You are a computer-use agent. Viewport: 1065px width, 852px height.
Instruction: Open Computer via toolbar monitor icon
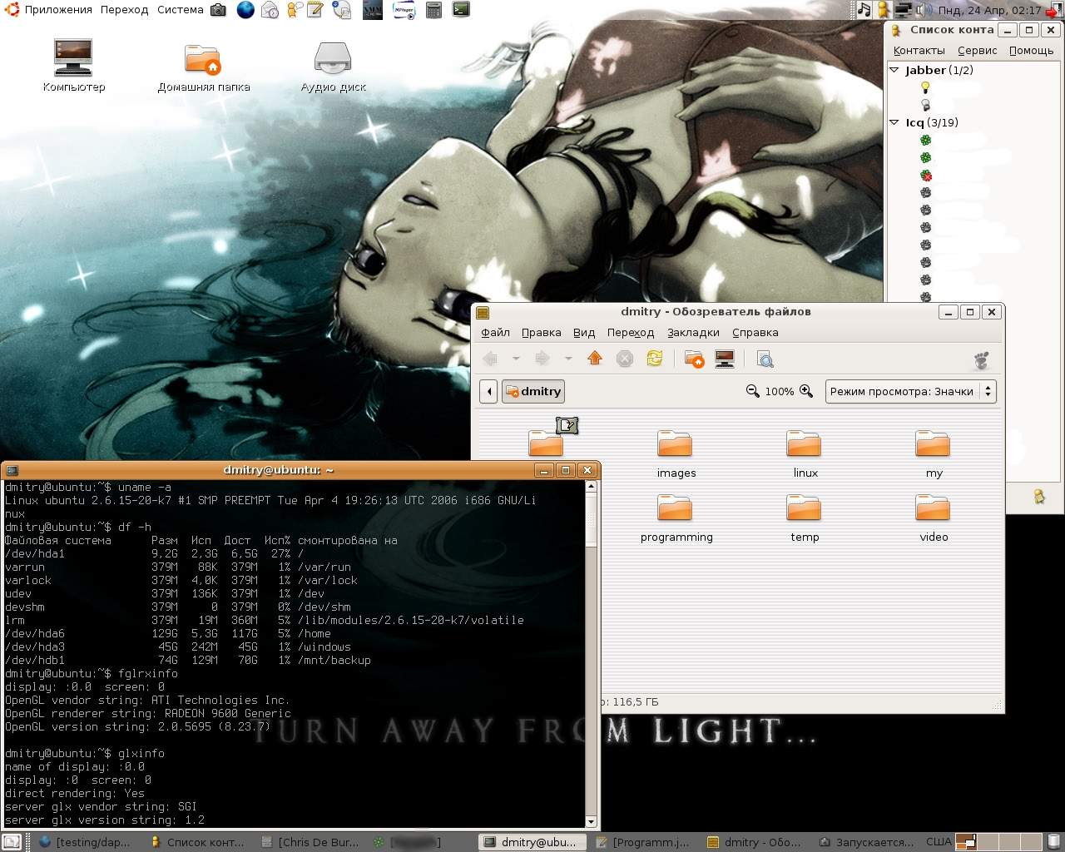coord(725,359)
